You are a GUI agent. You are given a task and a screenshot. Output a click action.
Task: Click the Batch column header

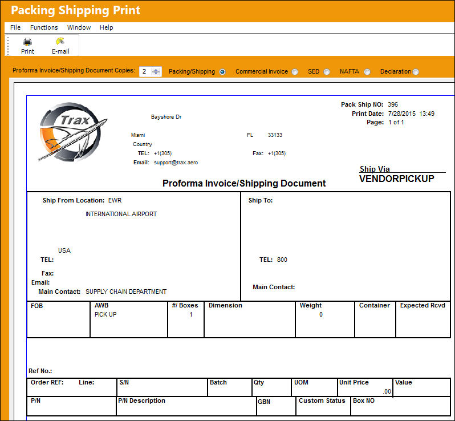point(218,382)
